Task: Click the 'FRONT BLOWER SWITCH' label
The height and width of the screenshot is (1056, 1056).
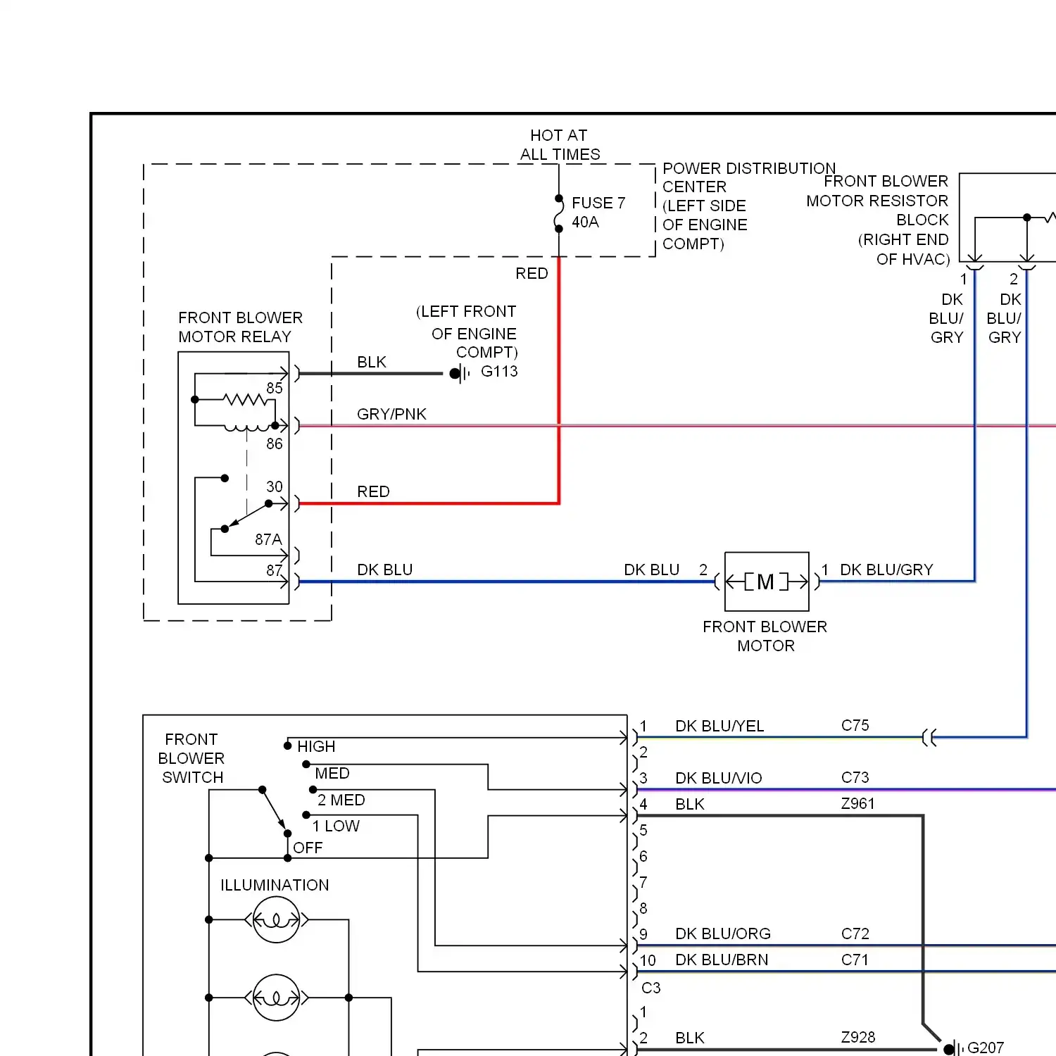Action: 191,758
